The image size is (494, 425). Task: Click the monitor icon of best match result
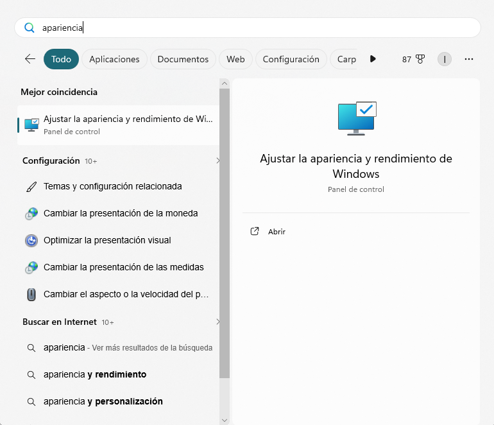[x=31, y=125]
